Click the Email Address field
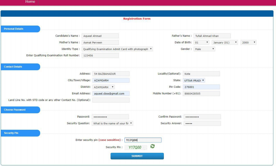The image size is (276, 166). [111, 94]
